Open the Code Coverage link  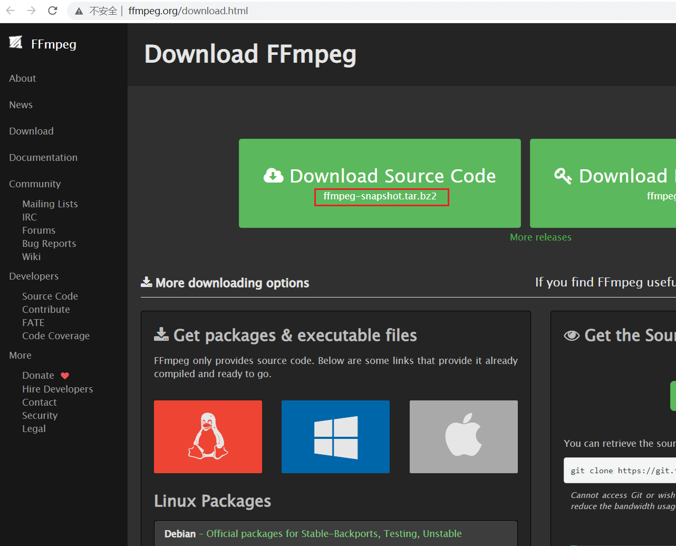pos(56,336)
